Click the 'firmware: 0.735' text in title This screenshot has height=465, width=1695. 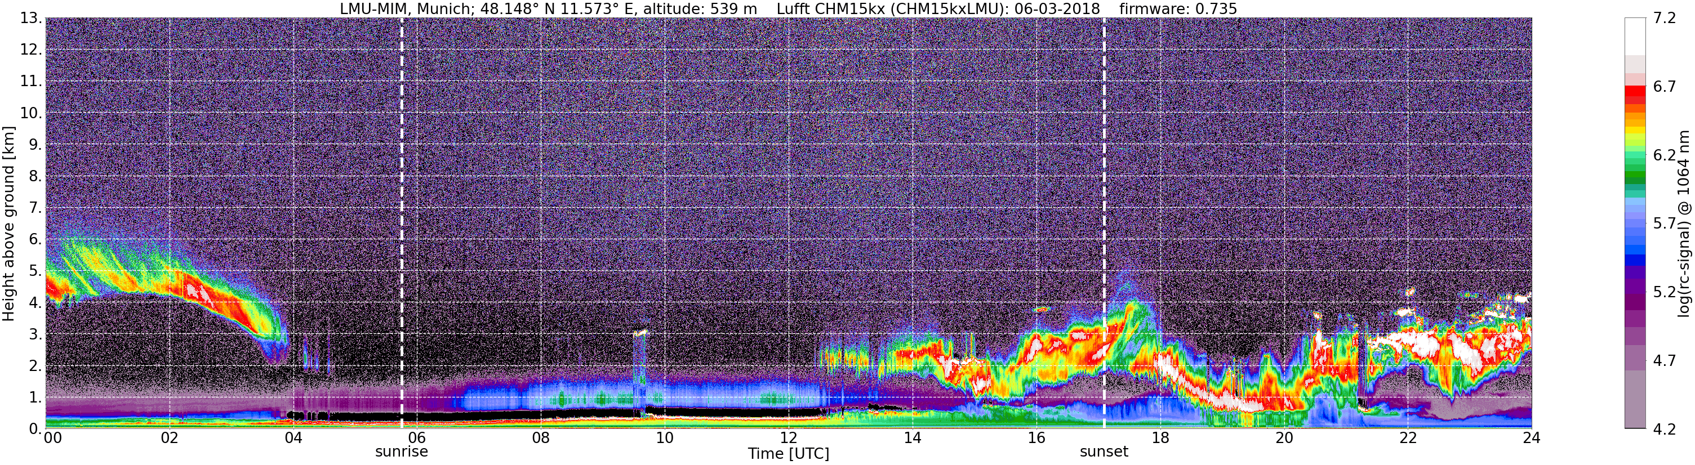pos(1178,8)
